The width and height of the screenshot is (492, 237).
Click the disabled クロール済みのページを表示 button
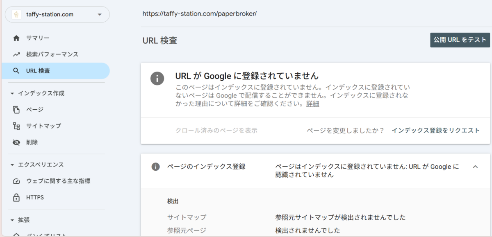(x=216, y=131)
